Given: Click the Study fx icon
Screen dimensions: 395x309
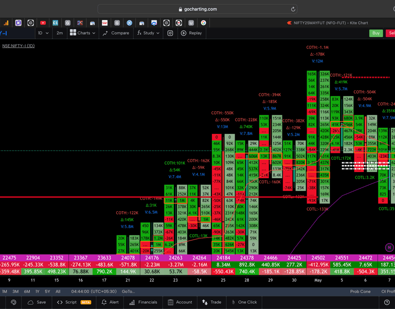Looking at the screenshot, I should 139,33.
